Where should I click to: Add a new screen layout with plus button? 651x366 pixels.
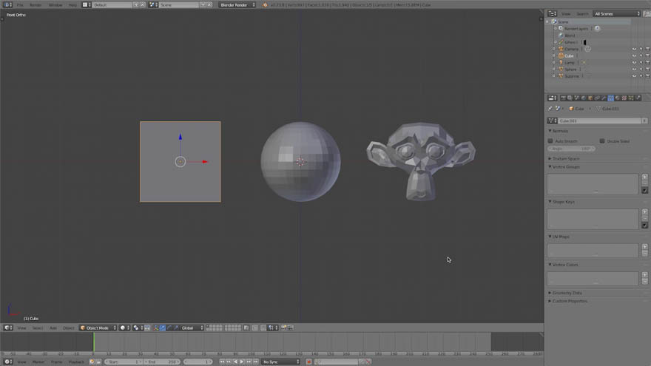tap(136, 5)
